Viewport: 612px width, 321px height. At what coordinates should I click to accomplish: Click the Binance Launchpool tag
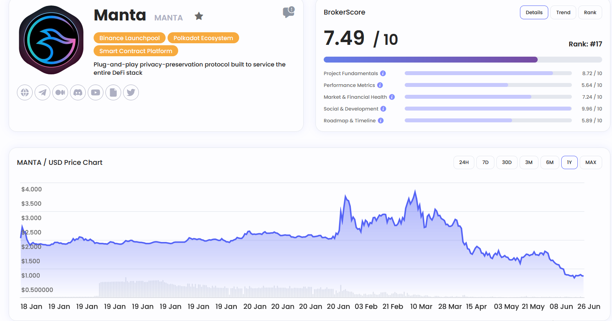tap(129, 38)
